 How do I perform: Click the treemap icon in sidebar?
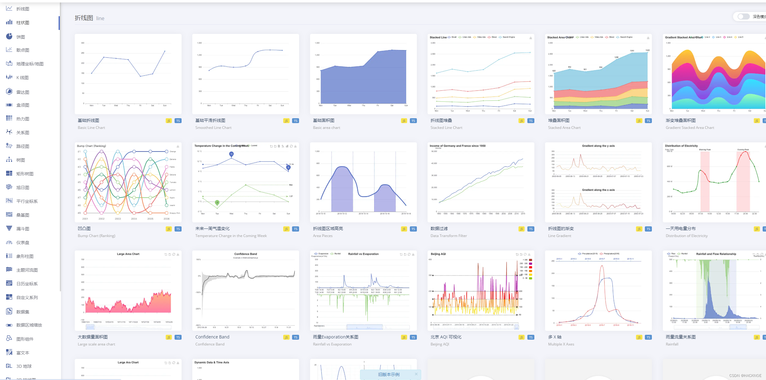tap(9, 173)
